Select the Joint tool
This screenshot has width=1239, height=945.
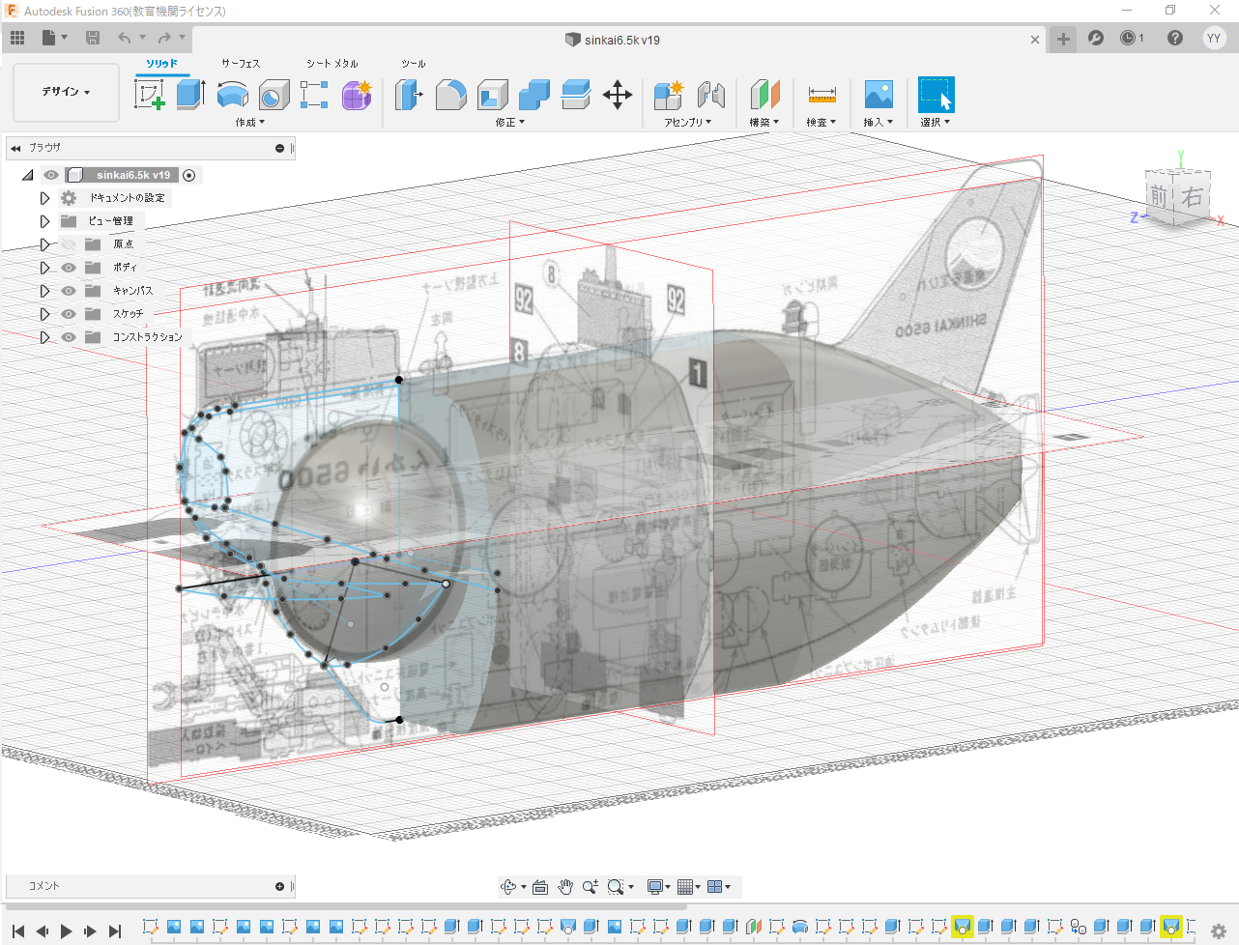click(x=710, y=95)
